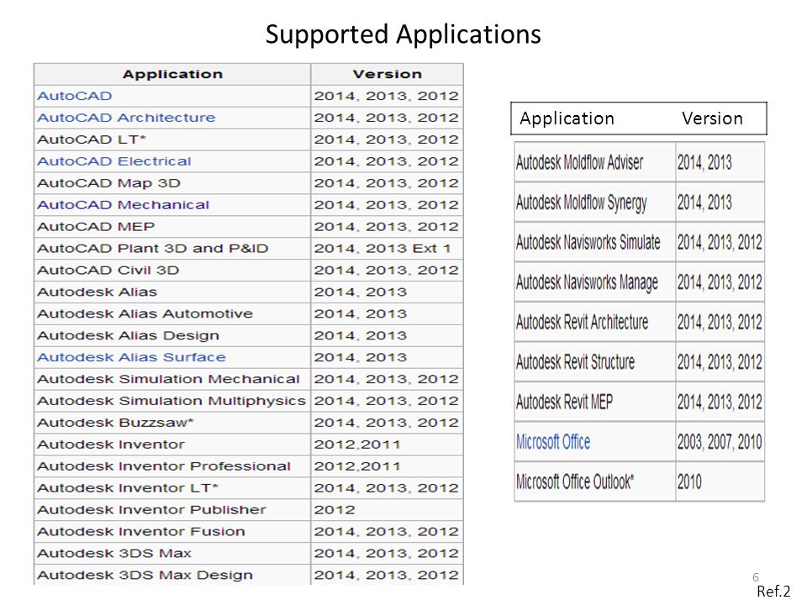The width and height of the screenshot is (807, 605).
Task: Click the Ref.2 reference label
Action: (x=773, y=592)
